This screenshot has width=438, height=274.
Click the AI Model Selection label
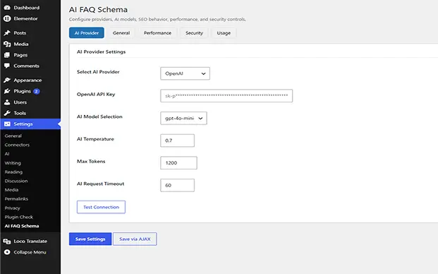99,117
